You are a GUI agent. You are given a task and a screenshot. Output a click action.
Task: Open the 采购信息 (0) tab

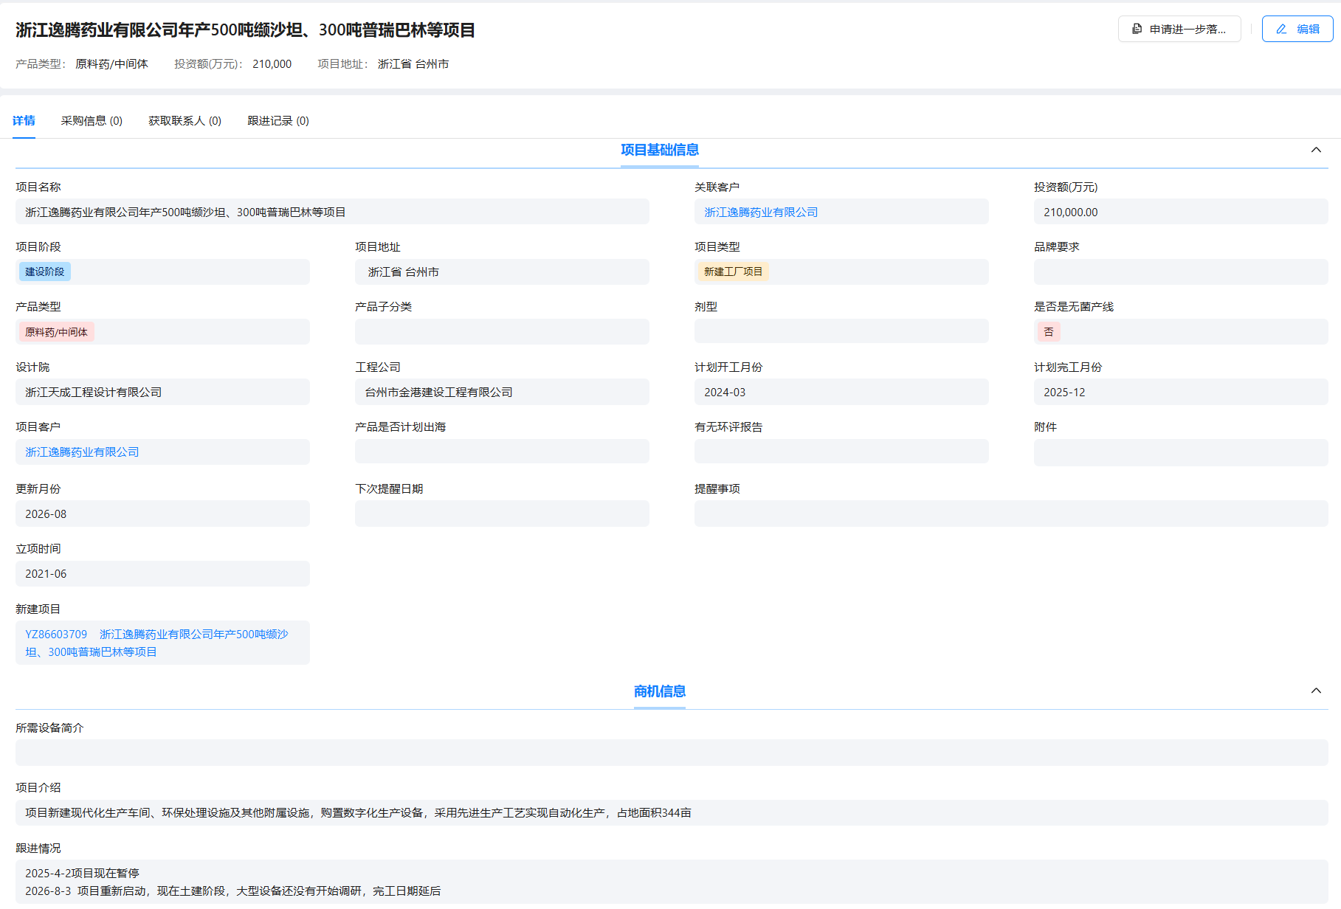(x=92, y=120)
